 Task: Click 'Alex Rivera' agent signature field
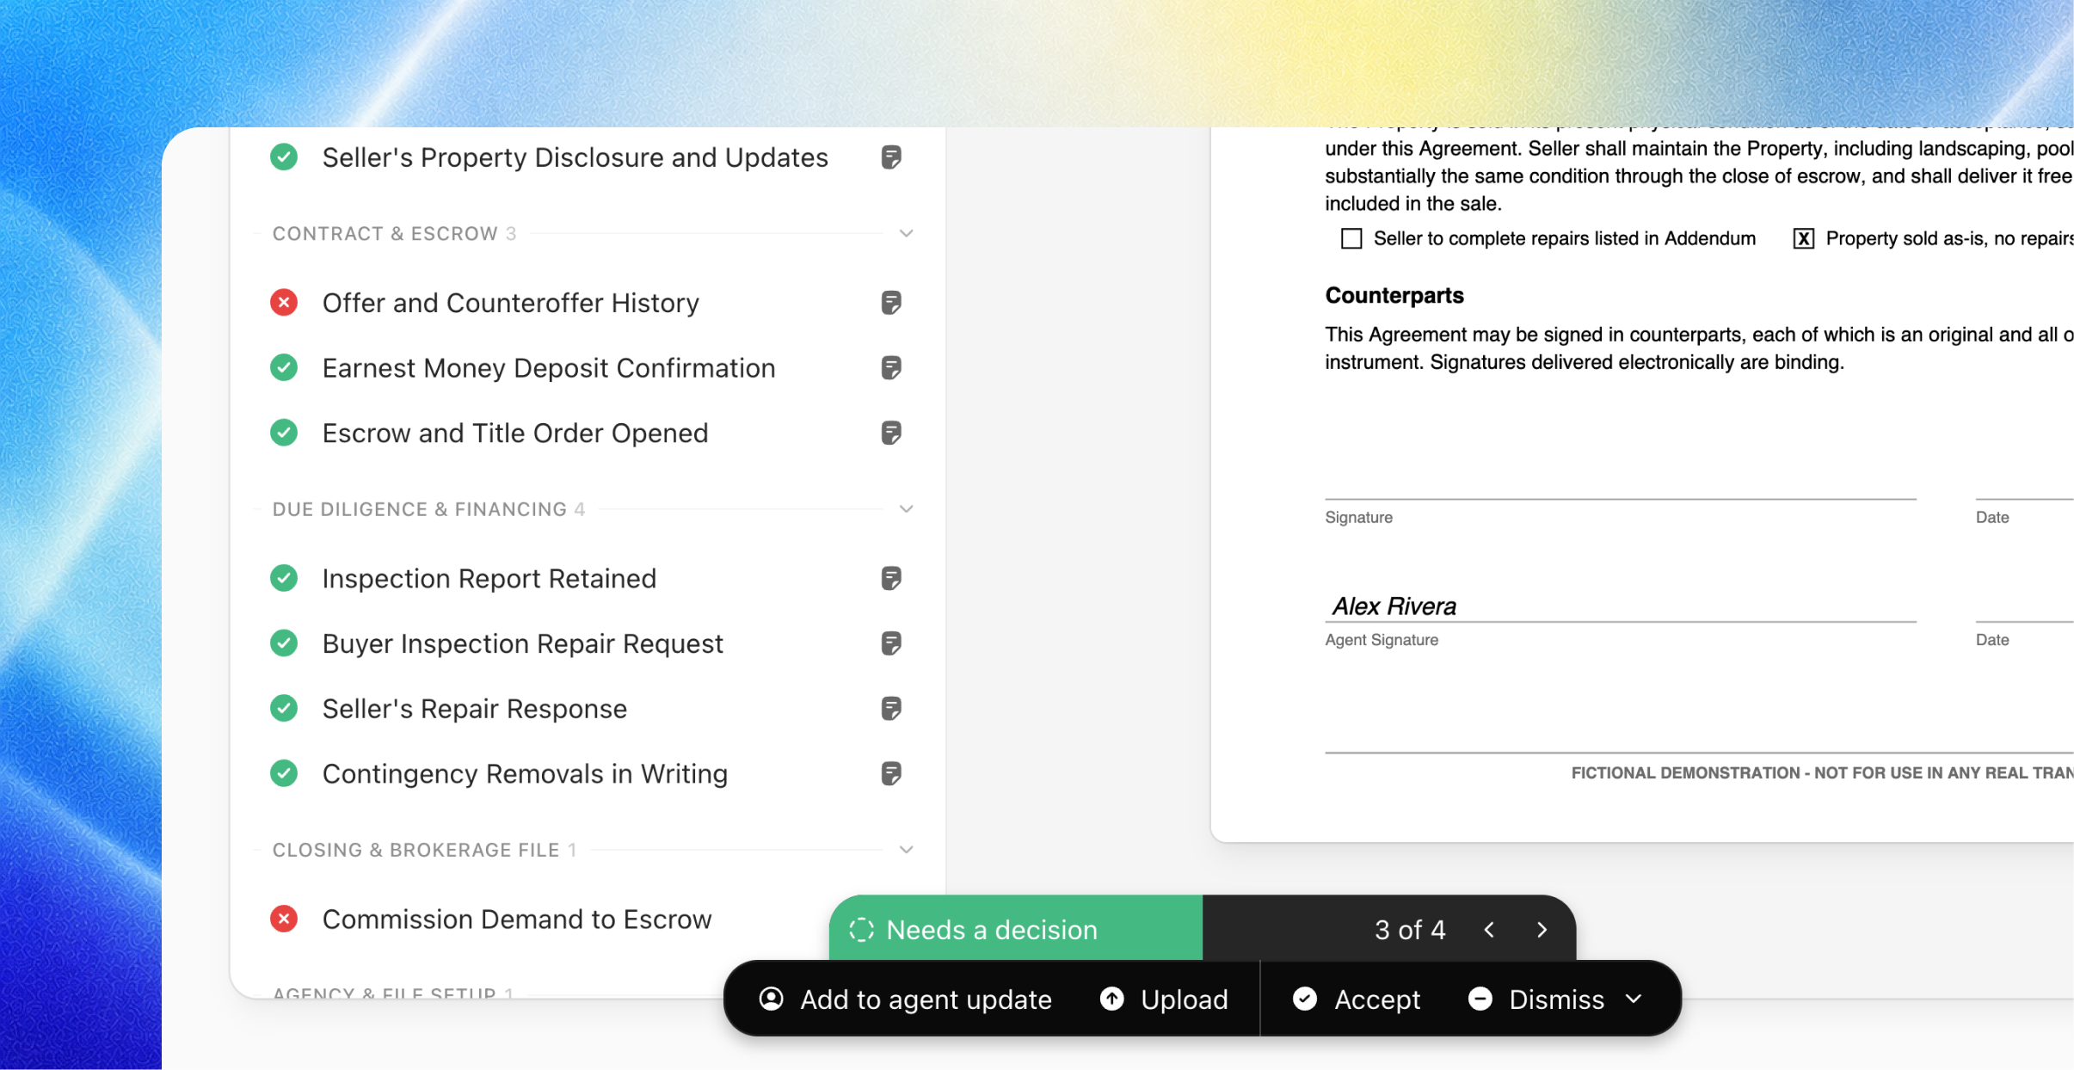1621,606
